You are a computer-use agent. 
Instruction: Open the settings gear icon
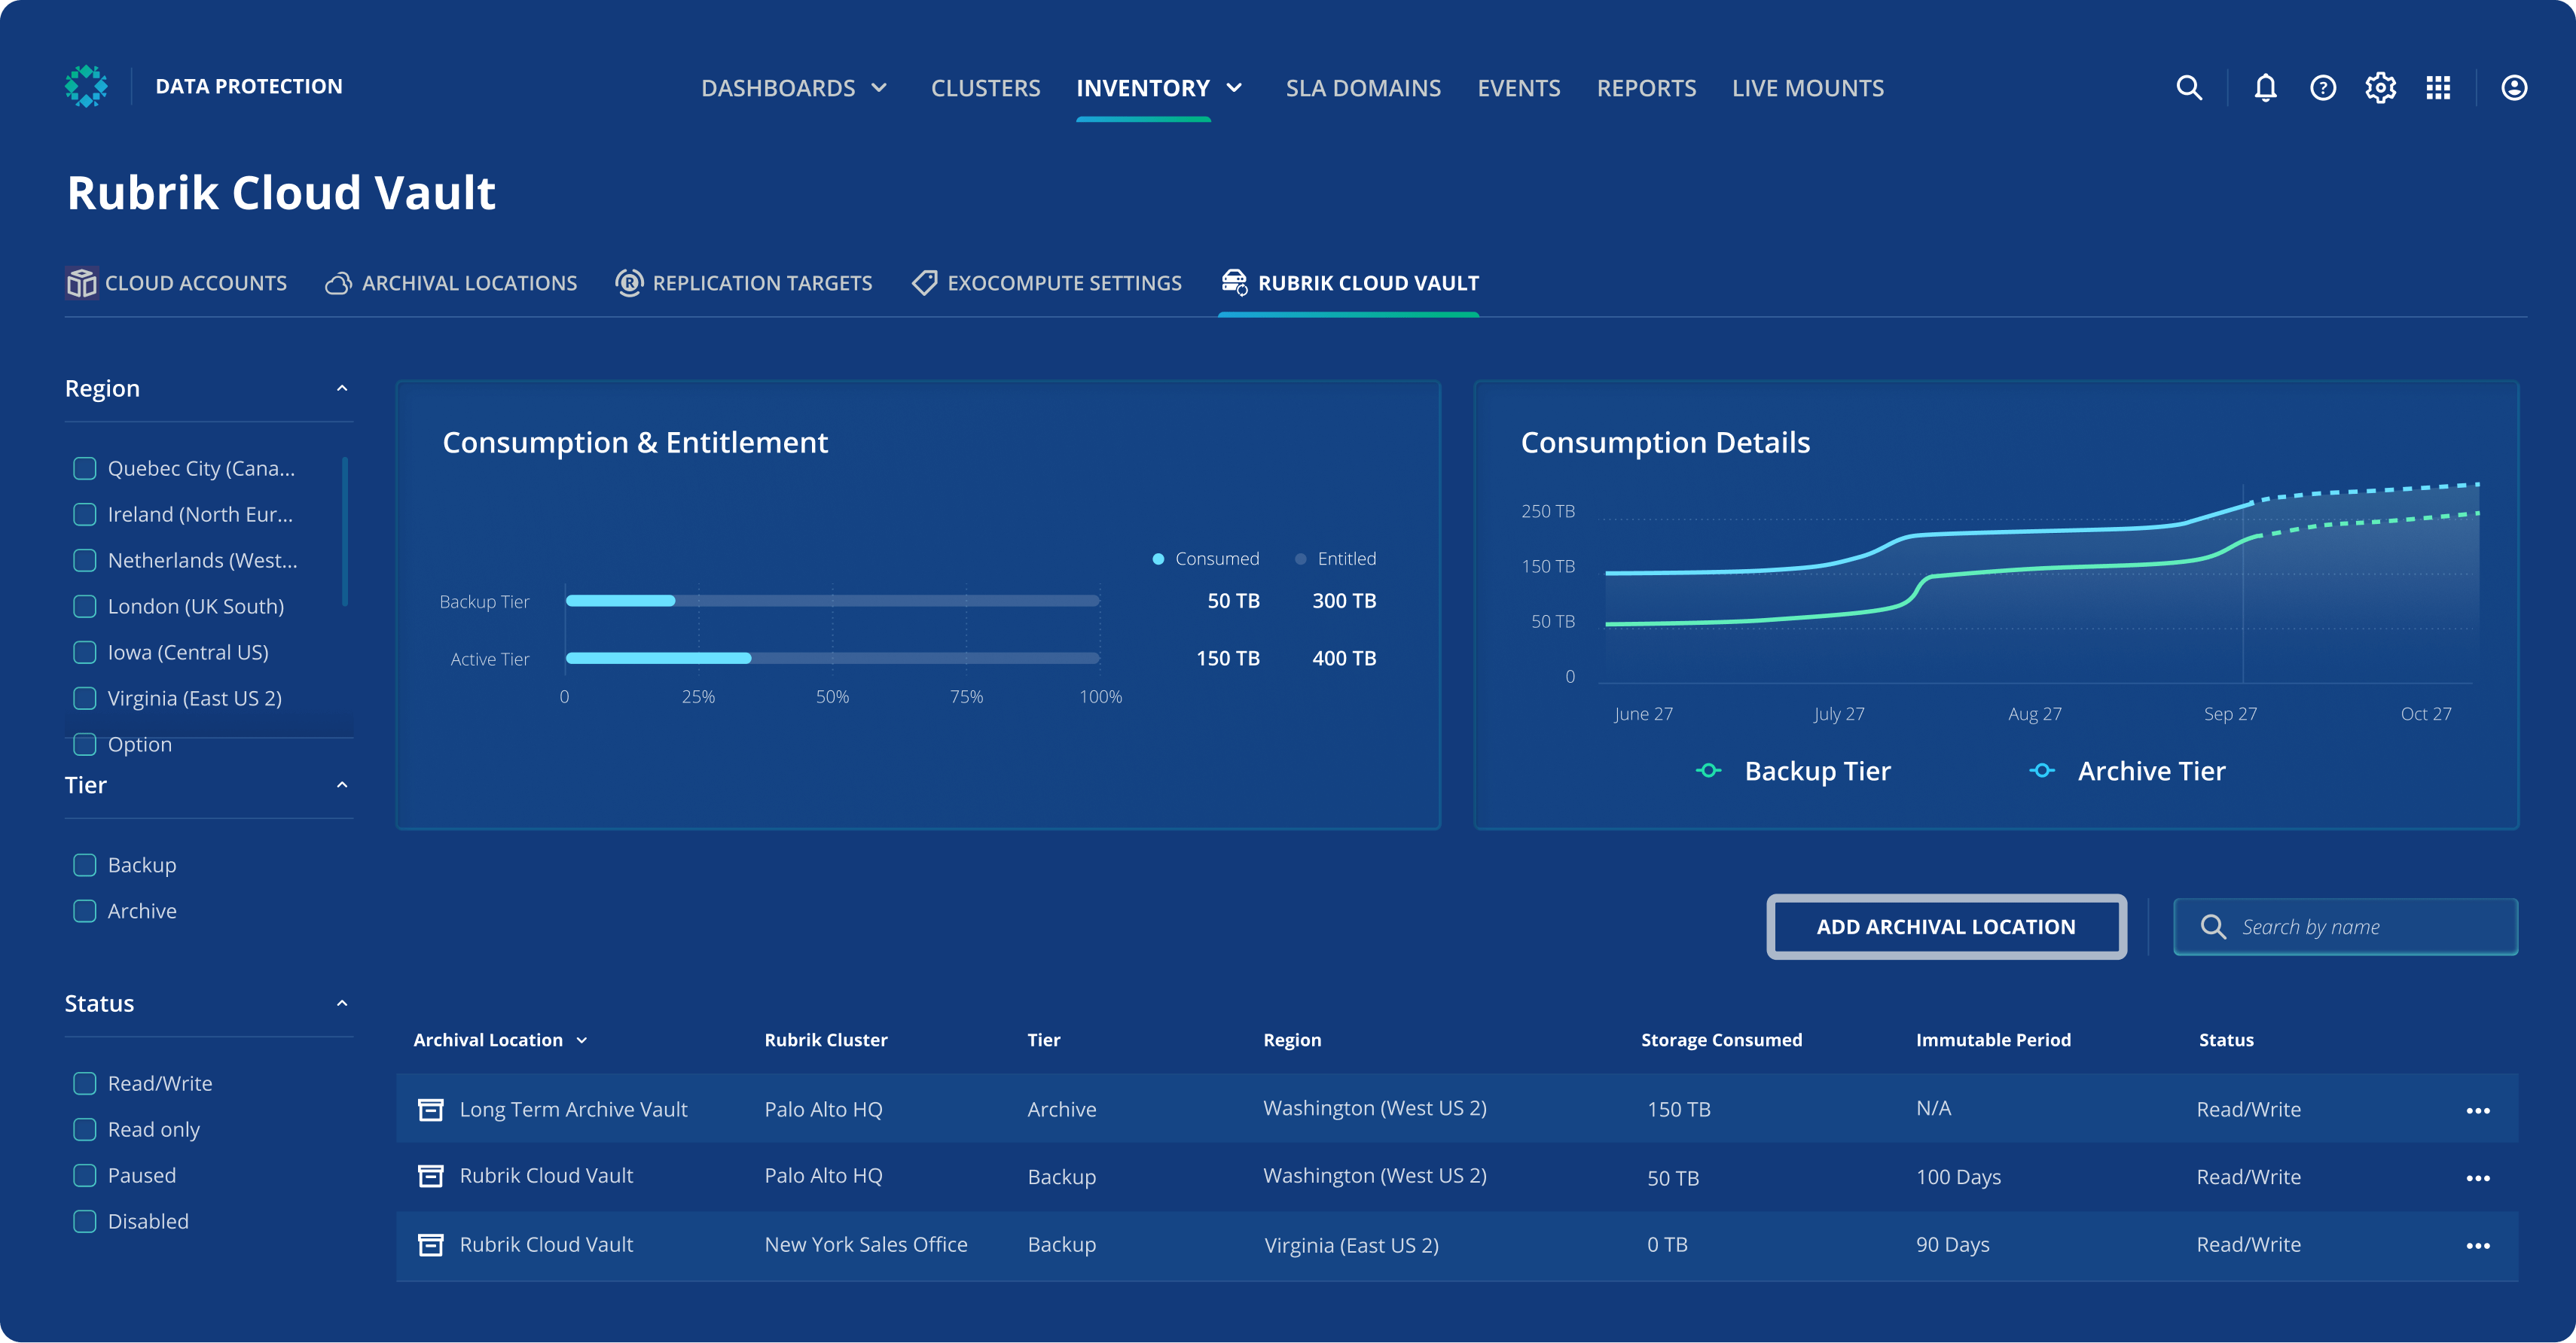tap(2380, 88)
